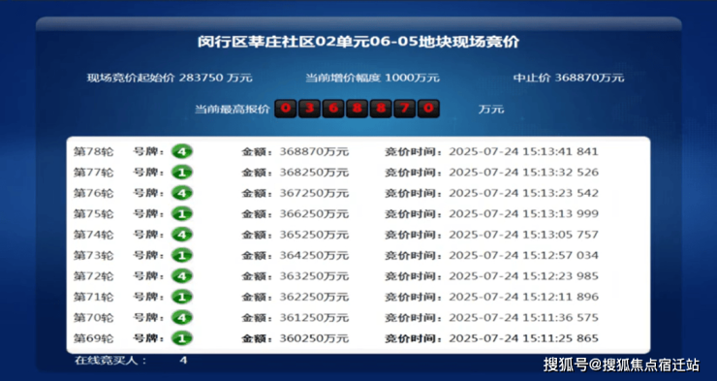717x381 pixels.
Task: Click the round 78 bidder number 4 badge
Action: (182, 151)
